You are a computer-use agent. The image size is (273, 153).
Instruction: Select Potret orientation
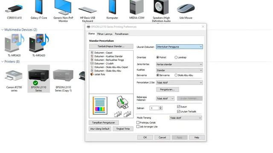pyautogui.click(x=158, y=57)
